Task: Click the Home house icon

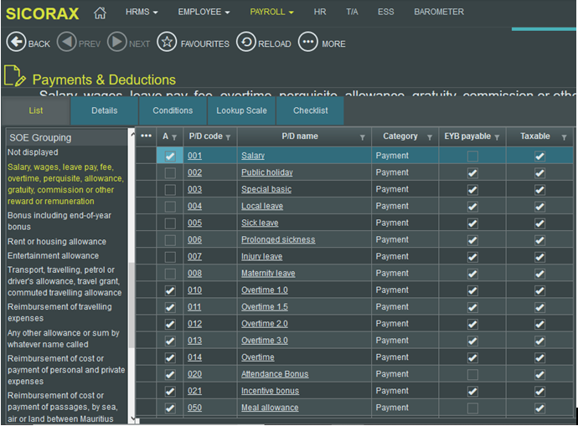Action: click(101, 13)
